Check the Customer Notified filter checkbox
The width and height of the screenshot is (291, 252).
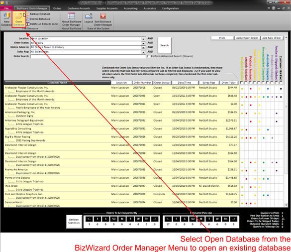[281, 83]
